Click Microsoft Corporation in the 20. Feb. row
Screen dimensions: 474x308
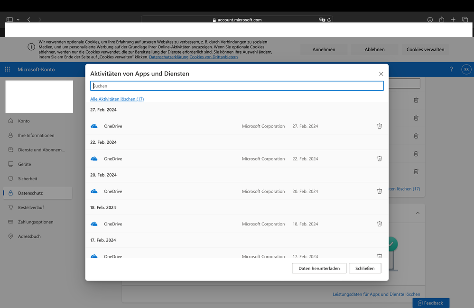263,191
